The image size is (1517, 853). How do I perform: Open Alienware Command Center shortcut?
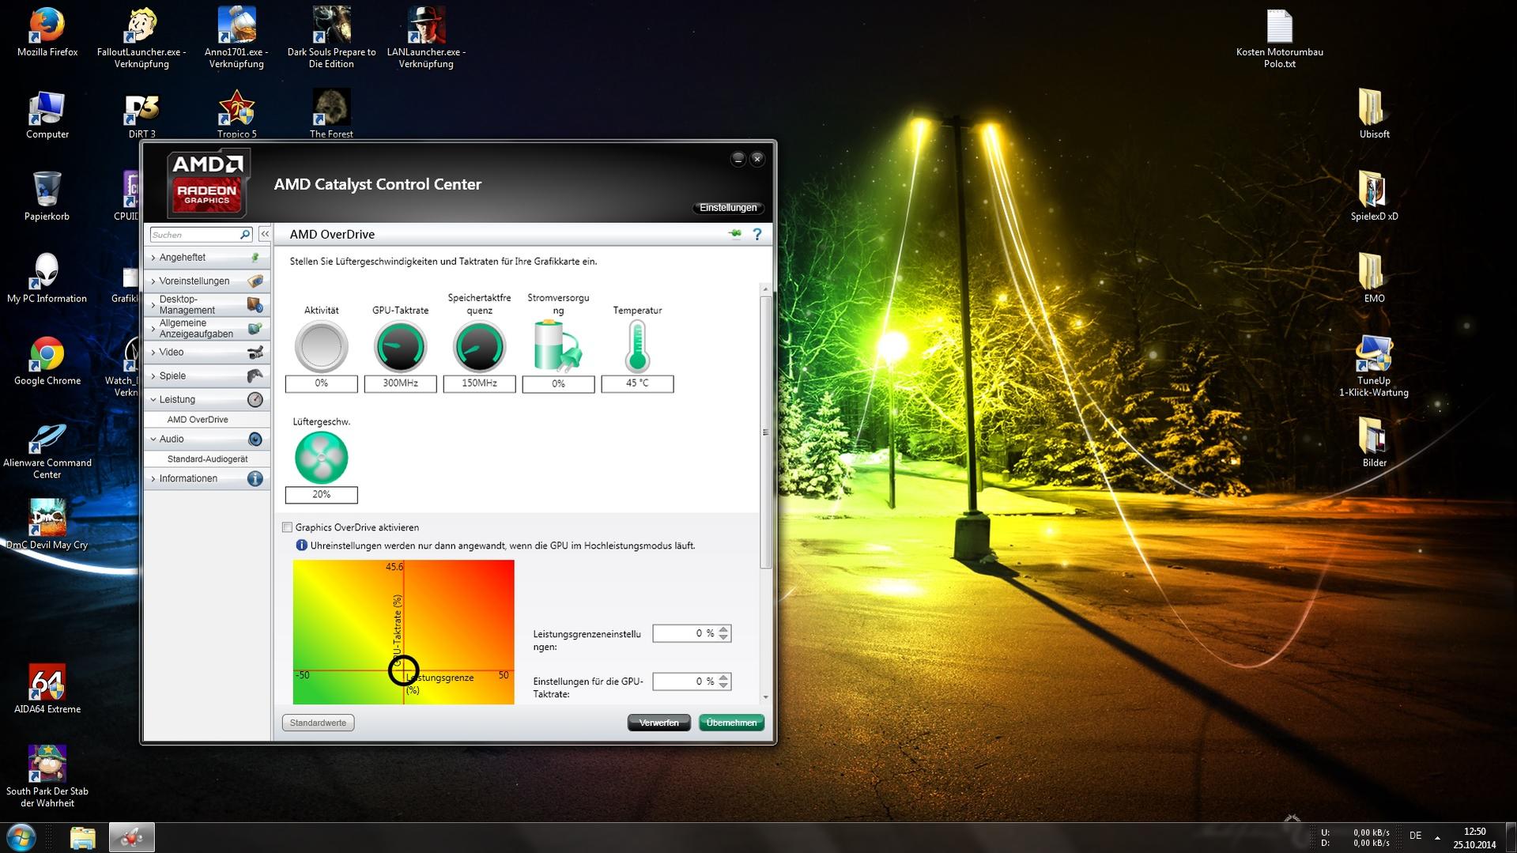47,449
